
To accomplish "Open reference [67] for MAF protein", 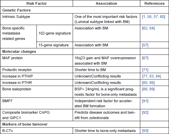I will click(x=145, y=58).
